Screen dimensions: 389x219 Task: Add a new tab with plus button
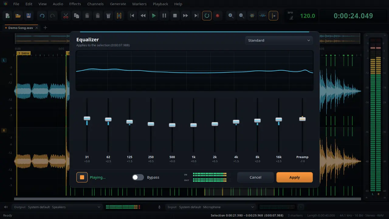(x=45, y=28)
